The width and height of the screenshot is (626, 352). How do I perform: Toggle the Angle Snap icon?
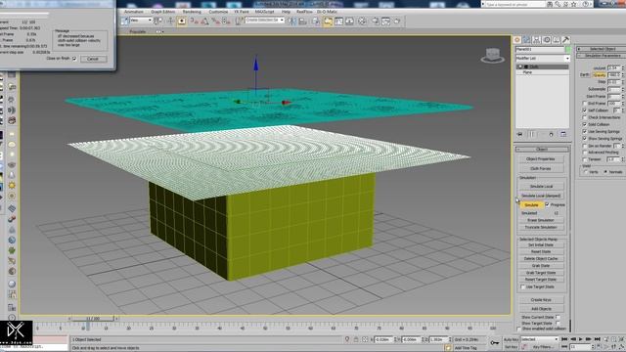point(204,22)
